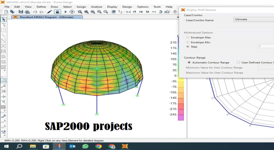The image size is (274, 150).
Task: Switch to Resultant MMAX Diagram tab
Action: click(47, 17)
